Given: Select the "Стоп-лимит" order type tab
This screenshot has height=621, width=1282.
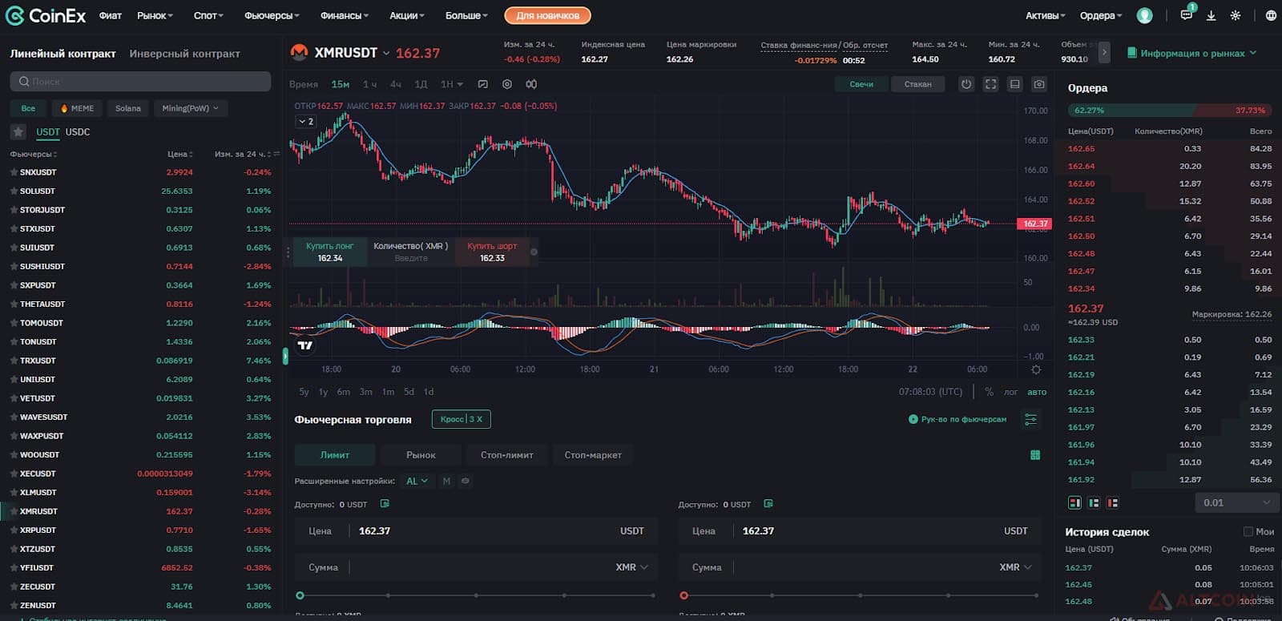Looking at the screenshot, I should (x=507, y=455).
